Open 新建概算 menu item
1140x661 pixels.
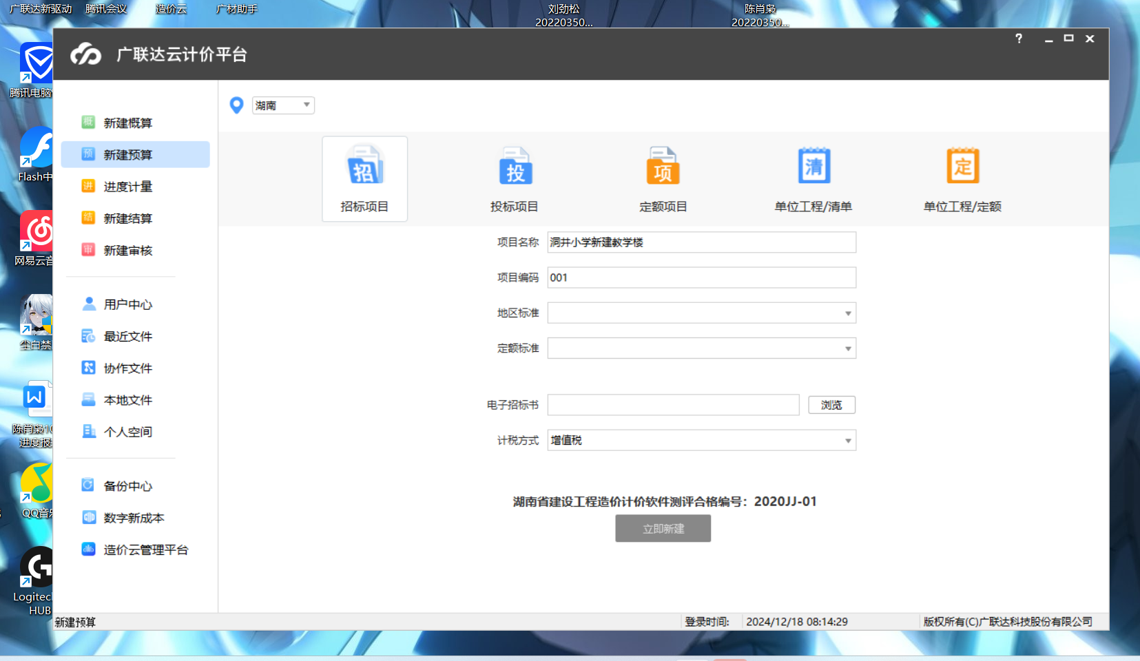click(135, 123)
